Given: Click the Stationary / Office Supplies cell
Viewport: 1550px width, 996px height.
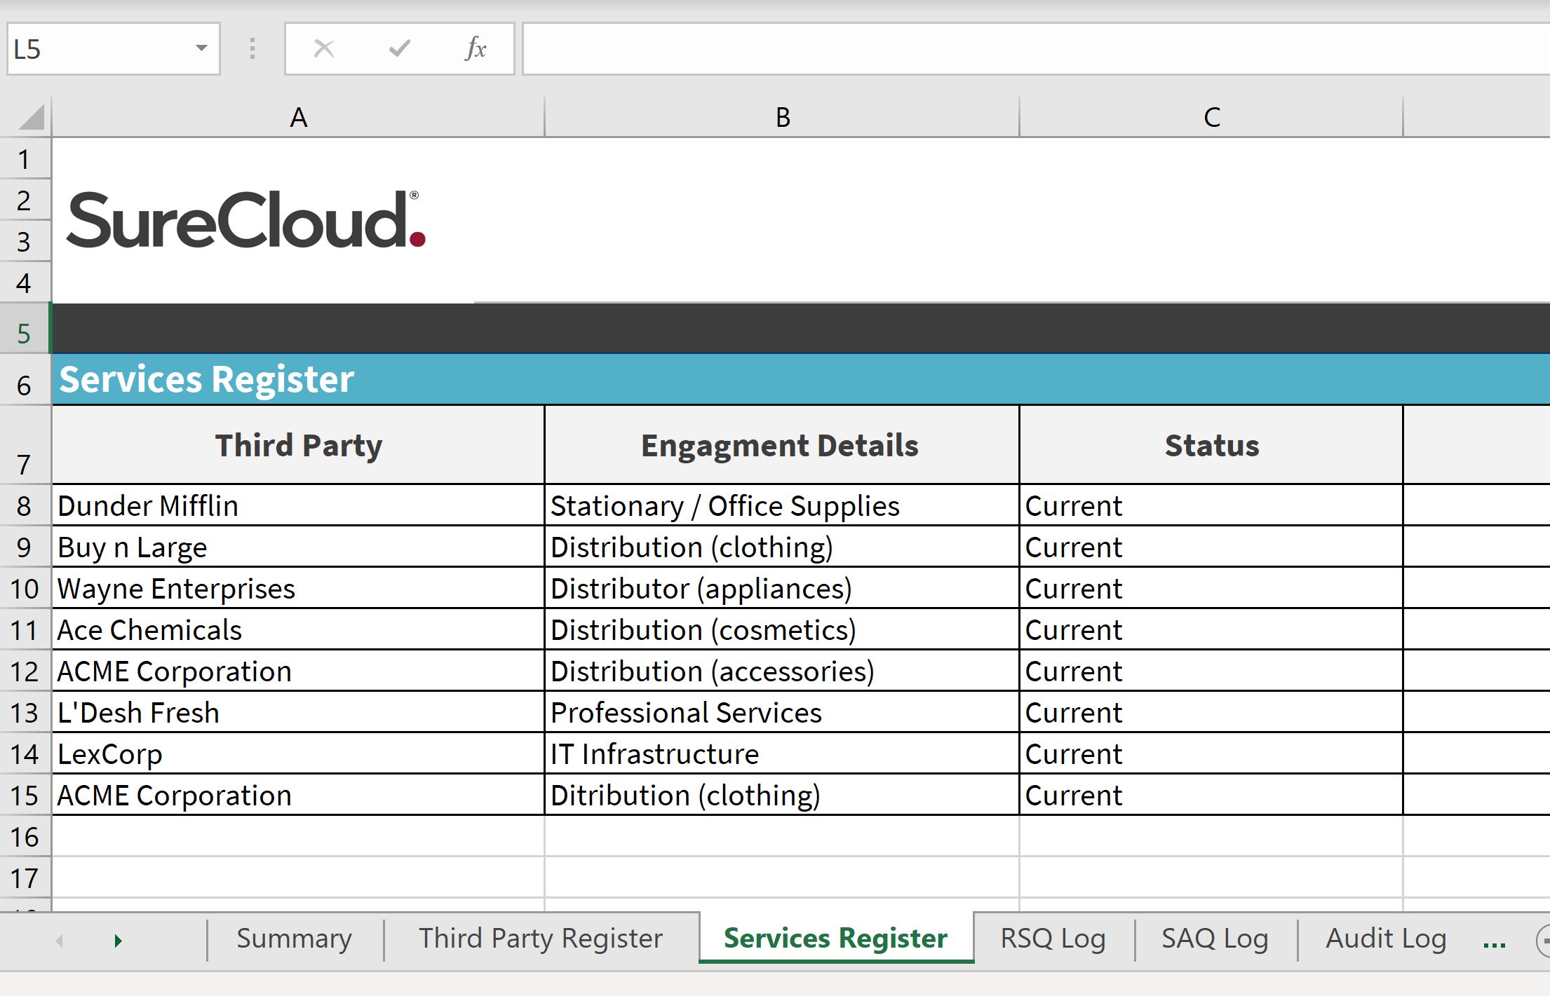Looking at the screenshot, I should pyautogui.click(x=782, y=505).
